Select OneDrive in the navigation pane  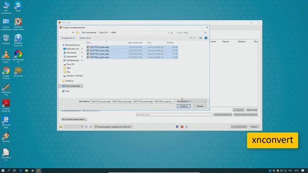68,81
